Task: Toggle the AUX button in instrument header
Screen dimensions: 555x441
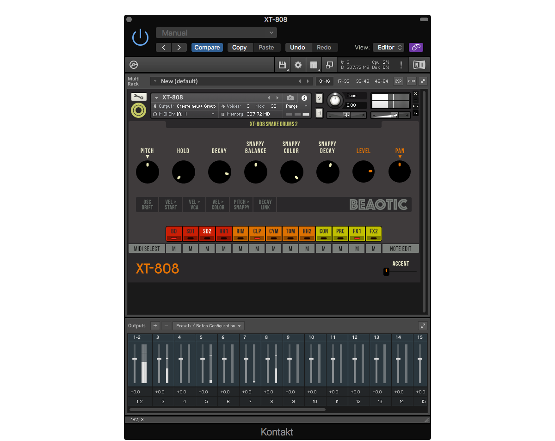Action: coord(415,106)
